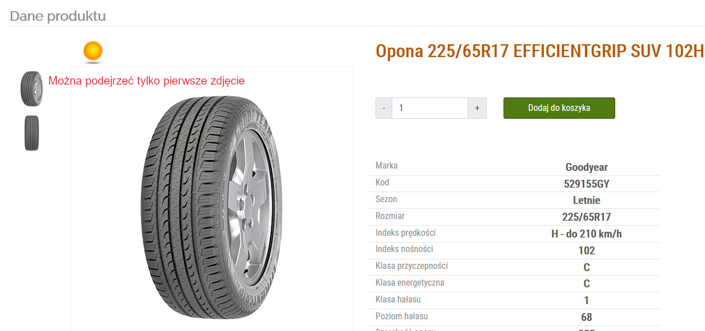Click the Klasa energetyczna row label

410,282
